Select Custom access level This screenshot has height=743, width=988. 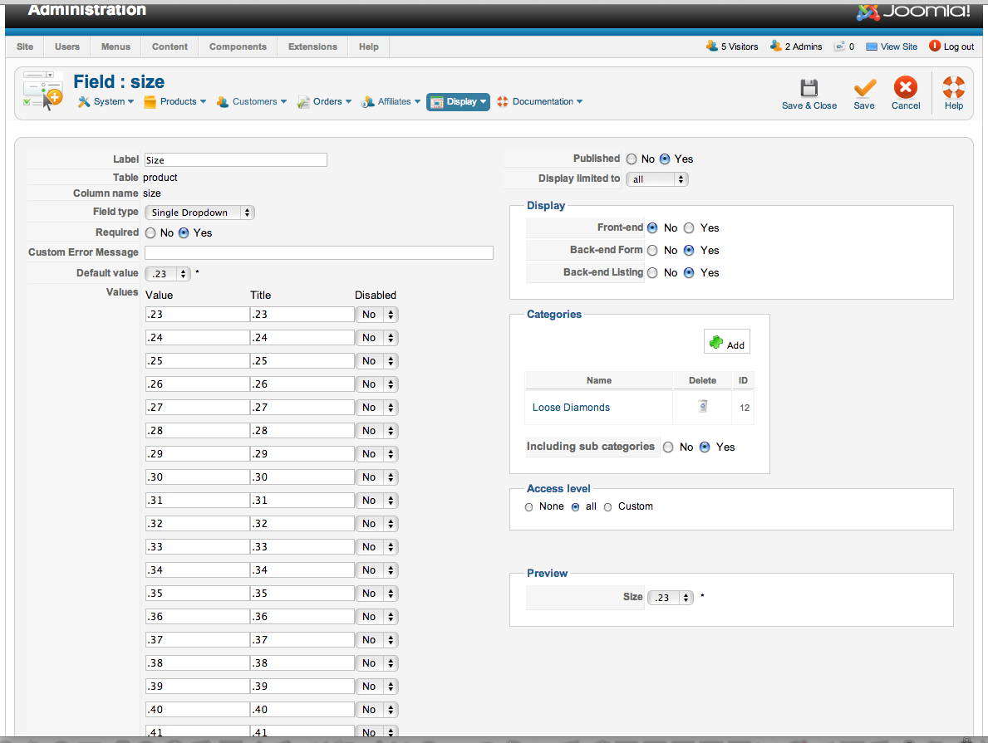607,507
